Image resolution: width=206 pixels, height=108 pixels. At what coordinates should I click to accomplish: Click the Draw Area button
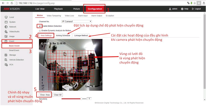click(x=45, y=95)
